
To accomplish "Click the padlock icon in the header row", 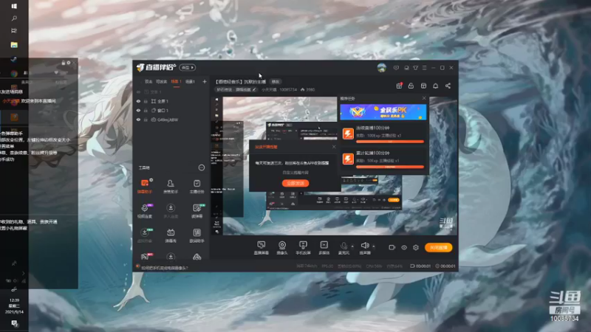I will 411,86.
